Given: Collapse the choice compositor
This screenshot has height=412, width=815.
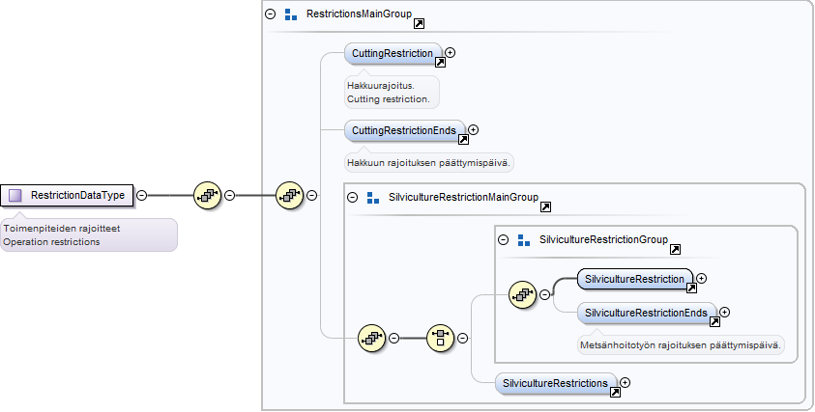Looking at the screenshot, I should click(462, 339).
